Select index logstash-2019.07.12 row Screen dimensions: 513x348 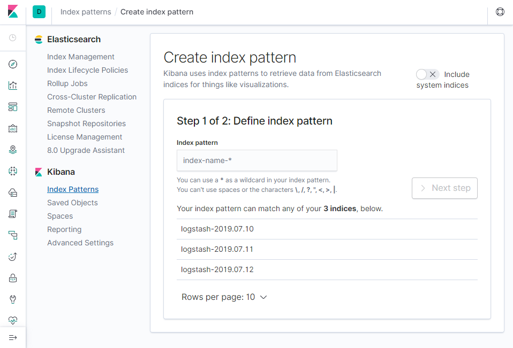(327, 269)
